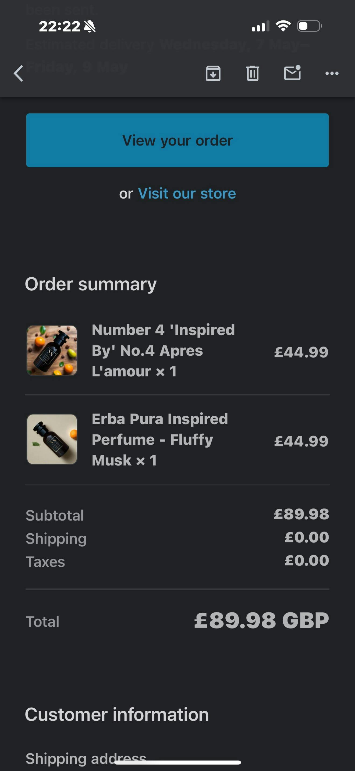
Task: Tap the cellular signal bars
Action: [260, 26]
